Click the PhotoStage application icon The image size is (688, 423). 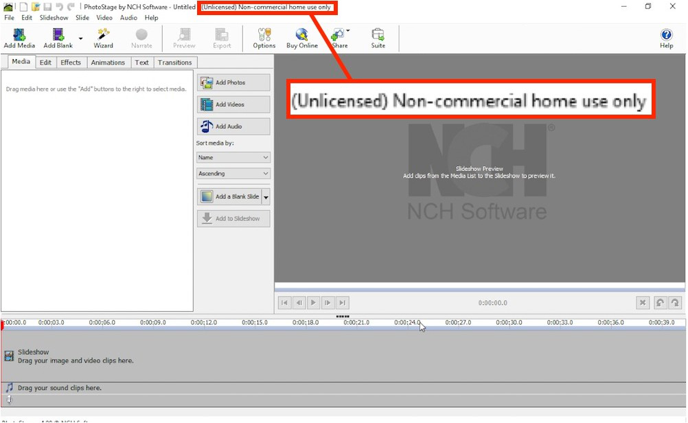(8, 7)
